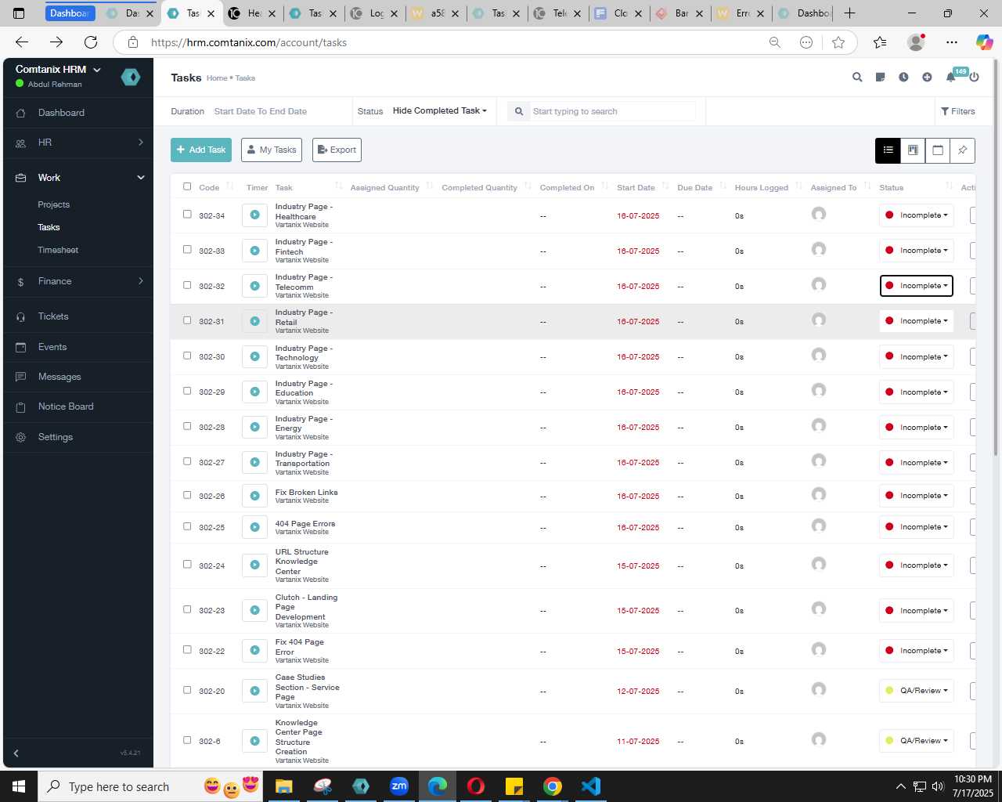Open the Comtanix HRM account dropdown
The image size is (1002, 802).
pos(58,70)
